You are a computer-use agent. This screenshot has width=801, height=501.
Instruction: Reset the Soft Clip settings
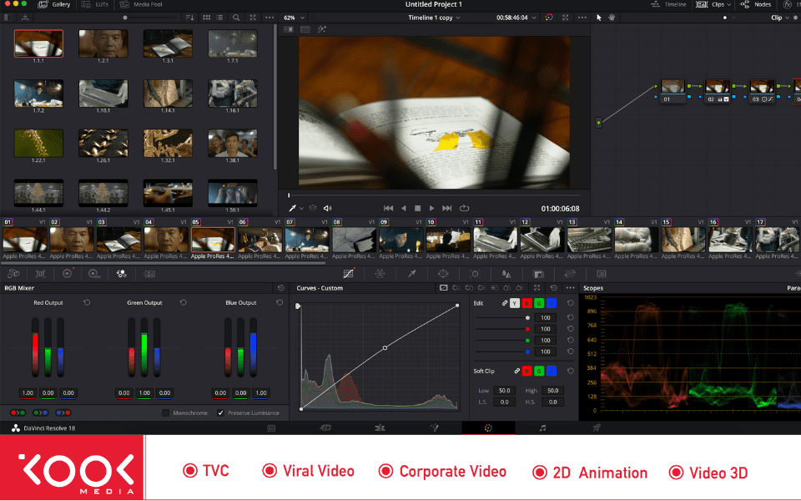[x=570, y=371]
